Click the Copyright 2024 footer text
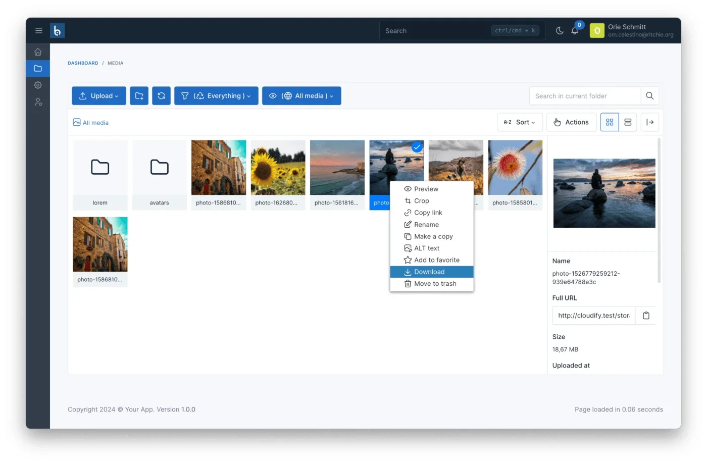The image size is (707, 463). tap(131, 409)
